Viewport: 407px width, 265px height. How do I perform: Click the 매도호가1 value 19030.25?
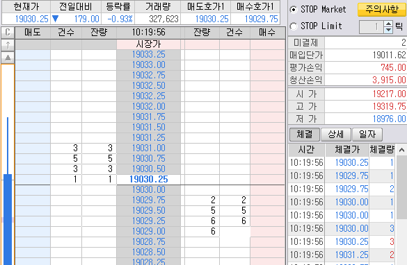point(212,19)
